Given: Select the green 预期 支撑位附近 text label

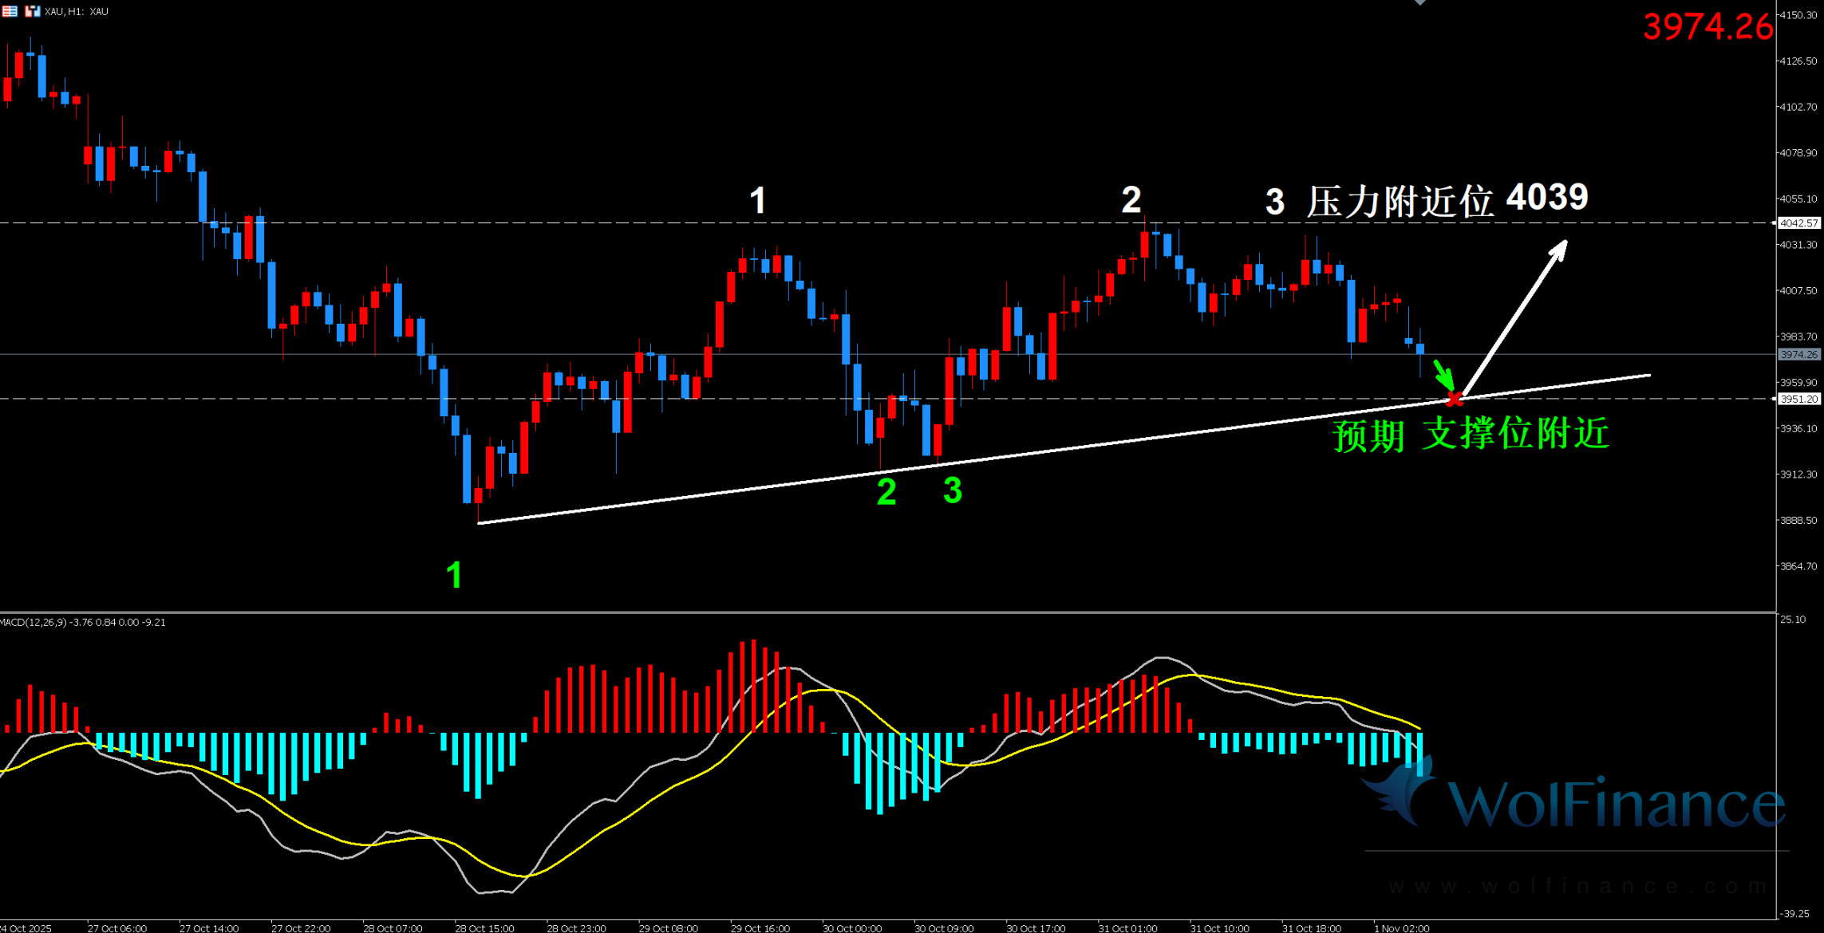Looking at the screenshot, I should pyautogui.click(x=1471, y=435).
